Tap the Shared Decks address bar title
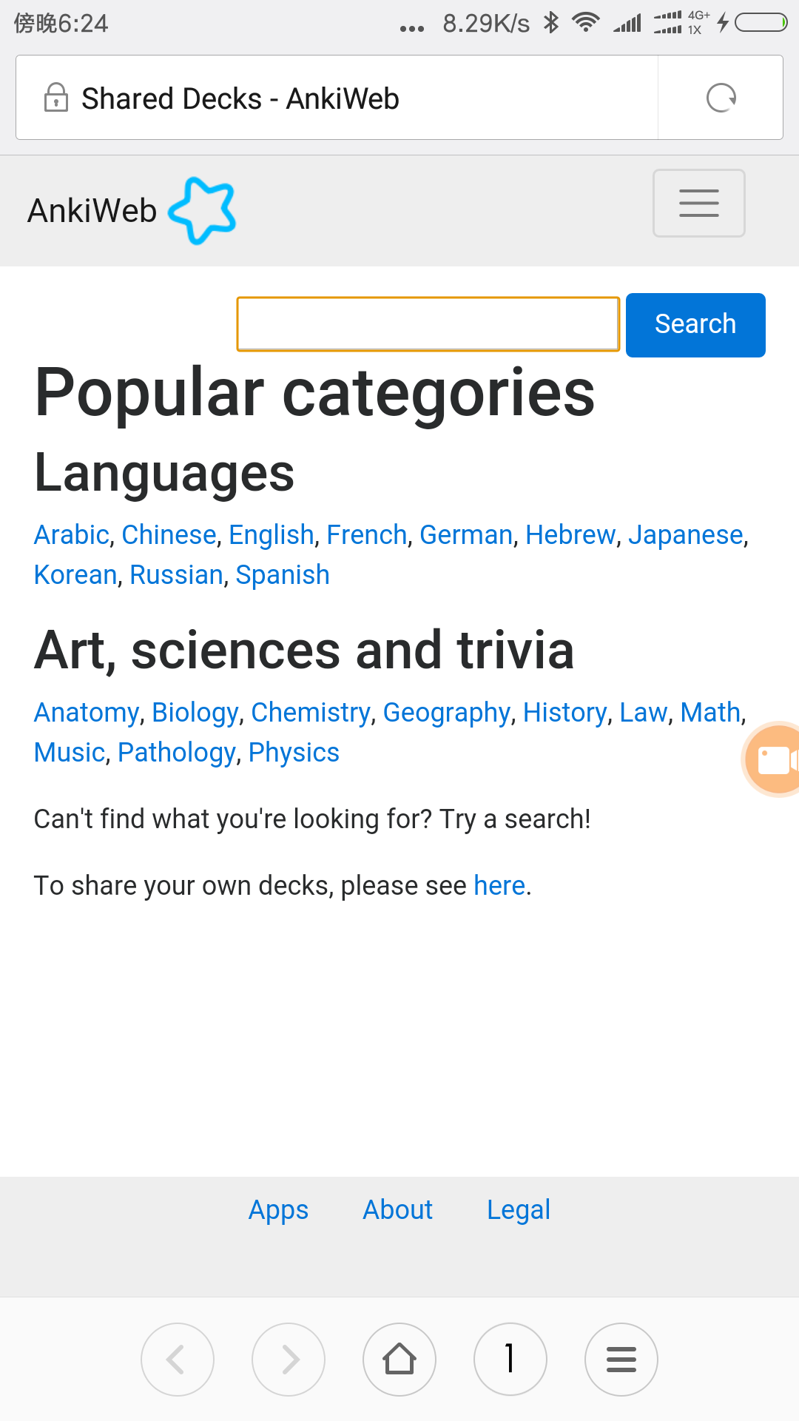The image size is (799, 1421). tap(240, 98)
